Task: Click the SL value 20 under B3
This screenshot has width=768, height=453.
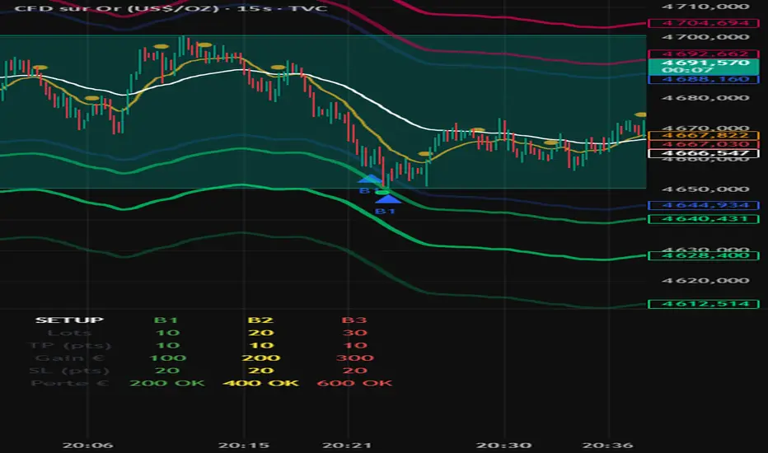Action: [x=355, y=371]
